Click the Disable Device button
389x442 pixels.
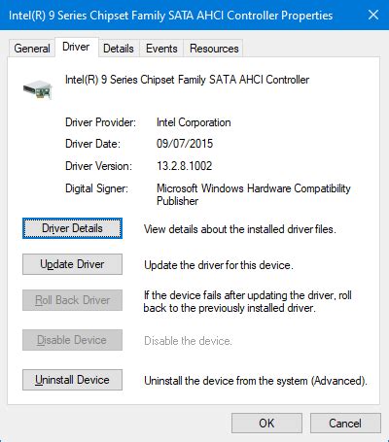[x=72, y=340]
